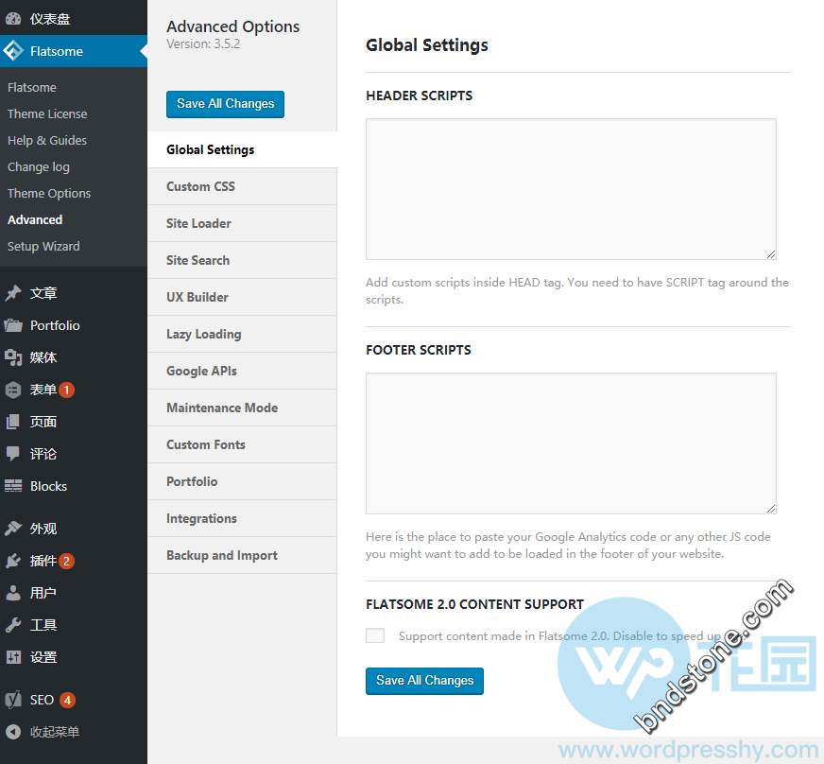Open the Maintenance Mode tab
Screen dimensions: 824x764
click(x=242, y=408)
